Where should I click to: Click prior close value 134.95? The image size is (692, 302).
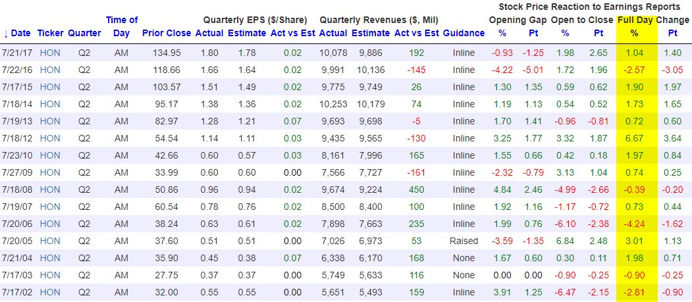coord(167,53)
